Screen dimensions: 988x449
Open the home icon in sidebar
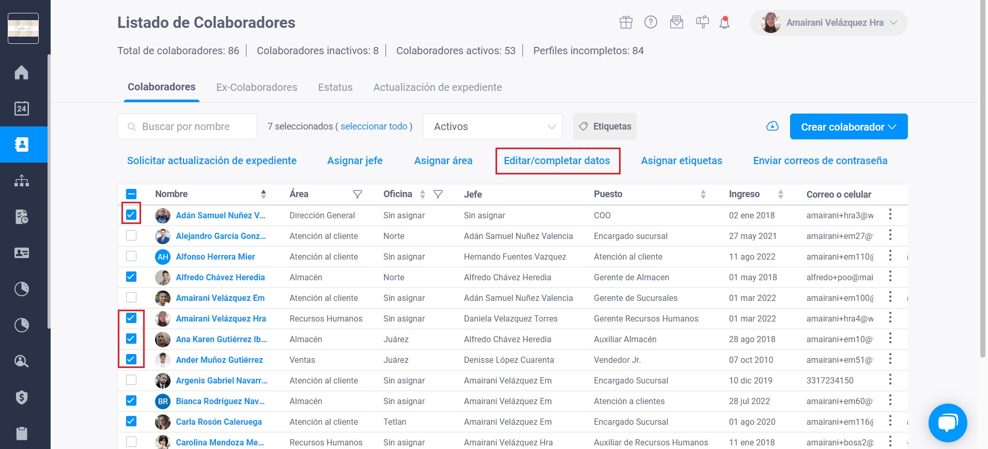click(x=21, y=72)
